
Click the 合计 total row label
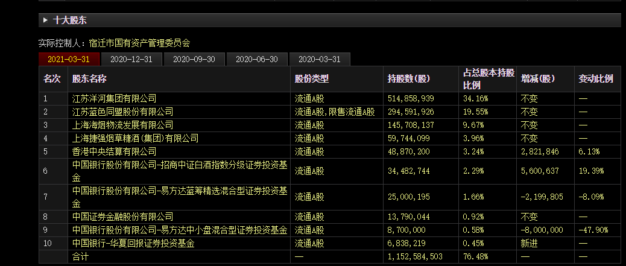pos(81,256)
